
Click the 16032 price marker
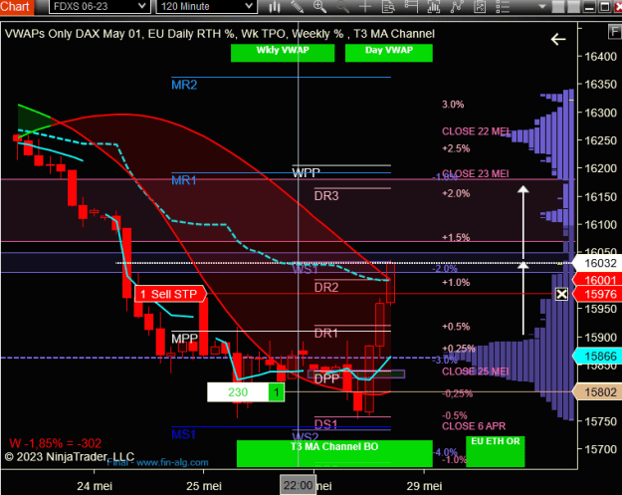point(598,263)
